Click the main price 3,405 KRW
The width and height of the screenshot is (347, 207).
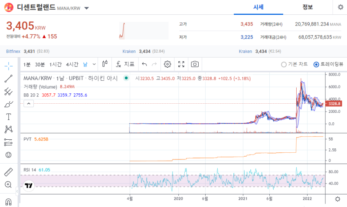pos(26,26)
